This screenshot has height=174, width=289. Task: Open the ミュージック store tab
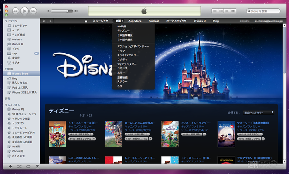coord(101,21)
